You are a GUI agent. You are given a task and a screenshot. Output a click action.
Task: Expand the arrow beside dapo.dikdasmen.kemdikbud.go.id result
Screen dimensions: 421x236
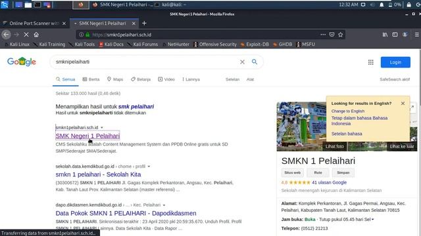tap(164, 205)
